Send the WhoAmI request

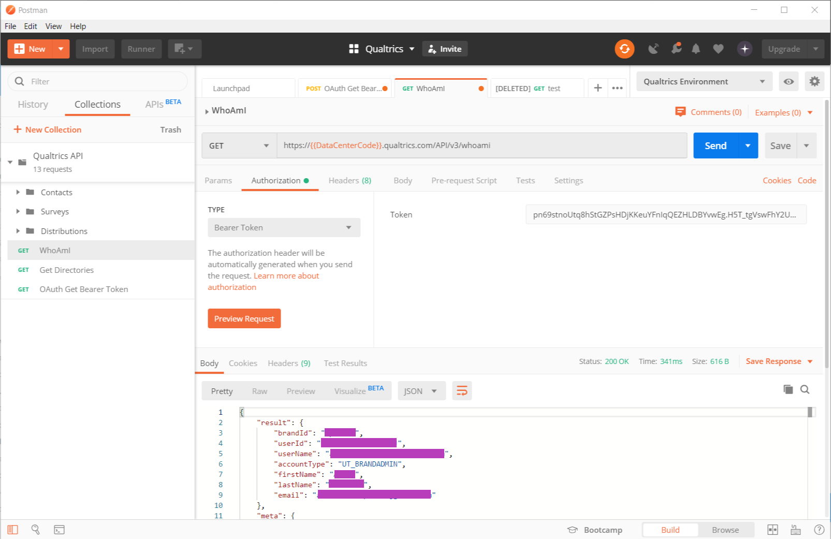(716, 145)
